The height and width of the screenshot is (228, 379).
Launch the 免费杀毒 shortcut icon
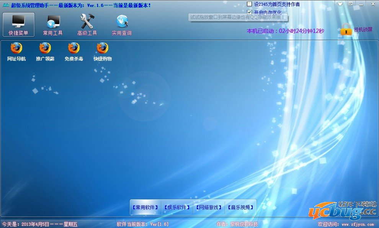tap(74, 48)
